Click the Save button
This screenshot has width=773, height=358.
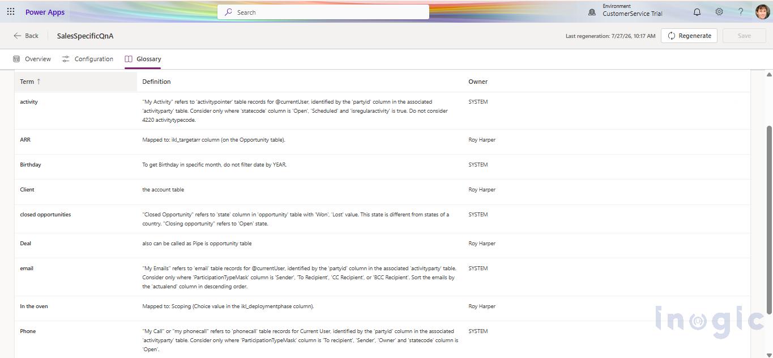click(744, 36)
